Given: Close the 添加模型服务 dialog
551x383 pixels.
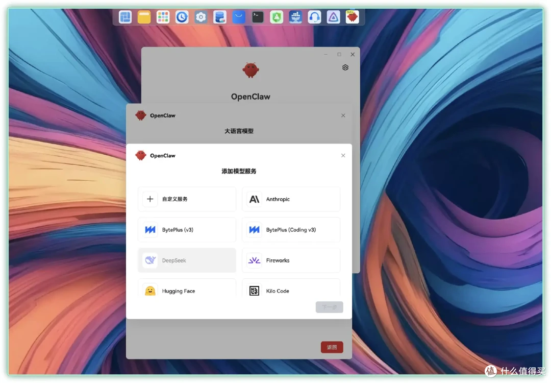Looking at the screenshot, I should (x=343, y=155).
